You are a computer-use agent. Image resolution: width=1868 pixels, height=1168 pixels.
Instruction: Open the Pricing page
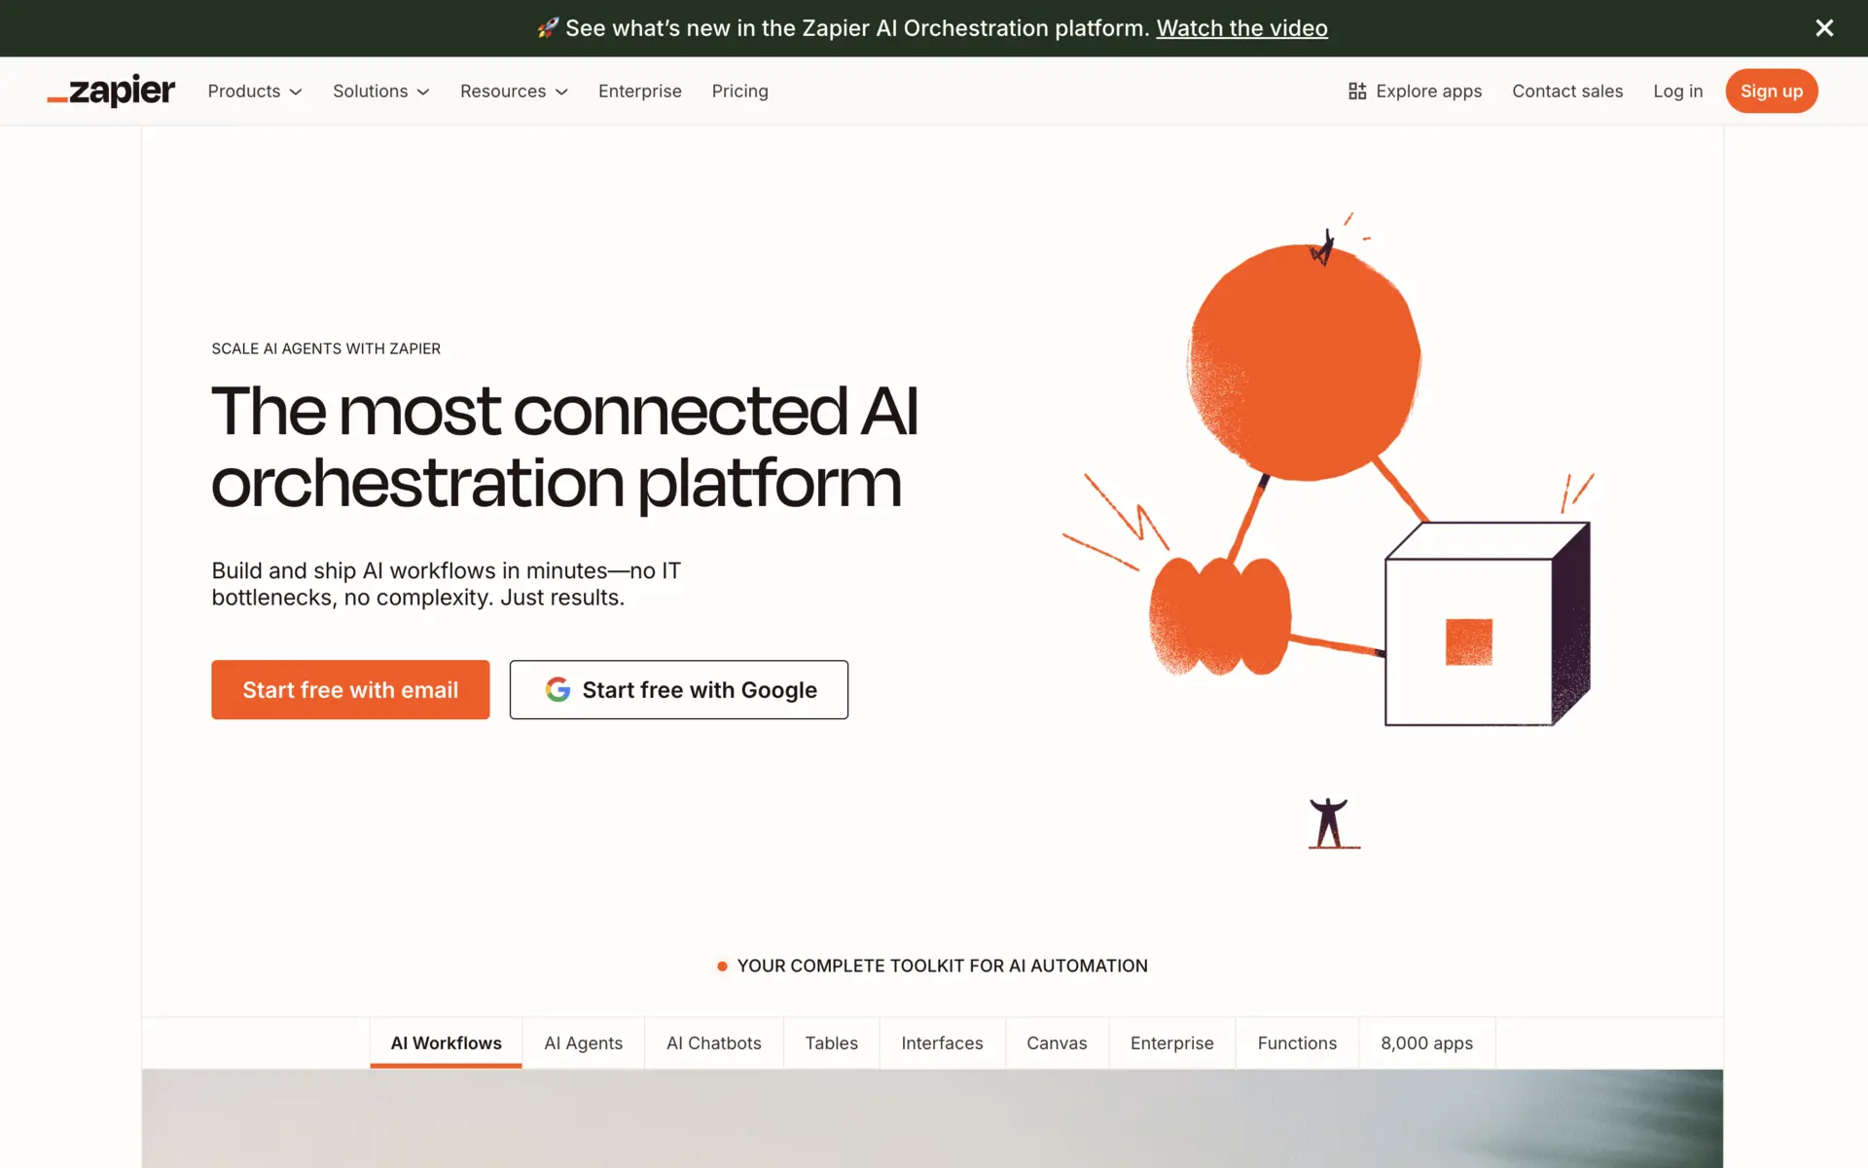pyautogui.click(x=739, y=91)
